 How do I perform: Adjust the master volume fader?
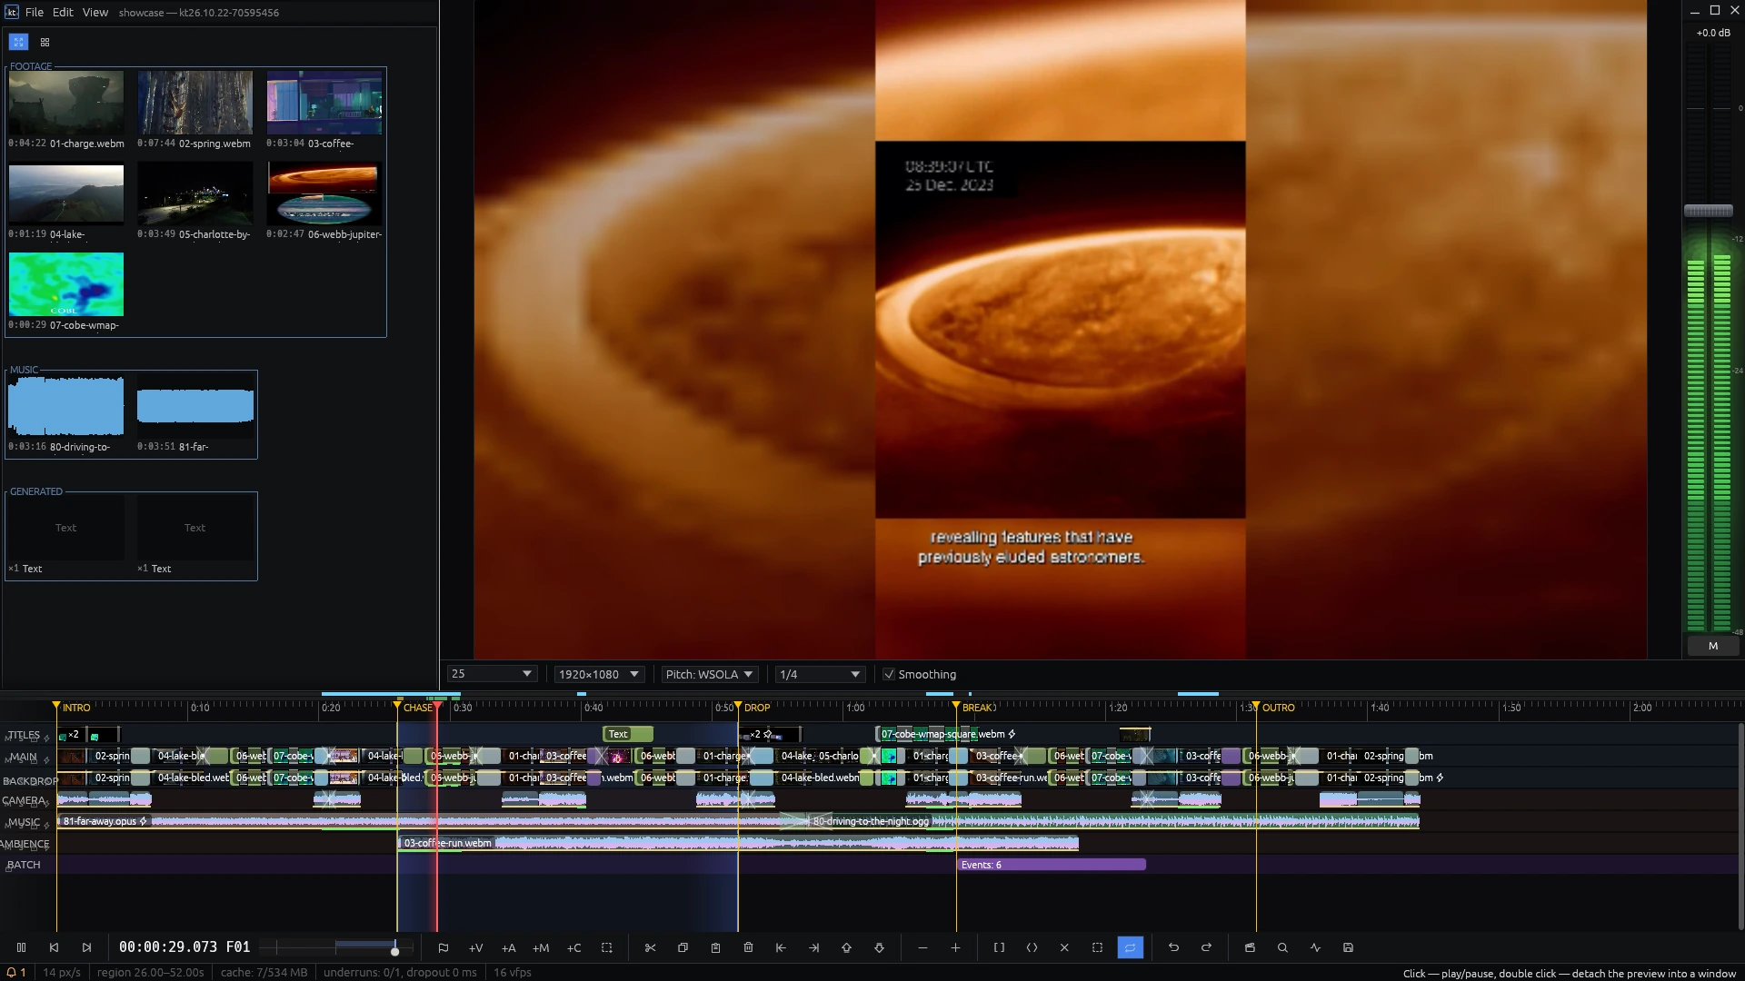(1709, 211)
